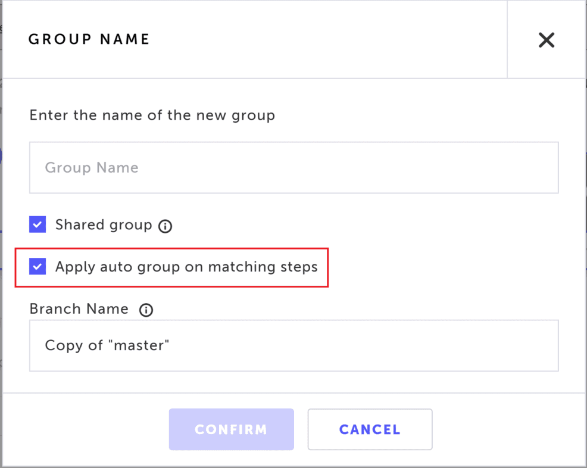
Task: Click the GROUP NAME dialog title
Action: 89,39
